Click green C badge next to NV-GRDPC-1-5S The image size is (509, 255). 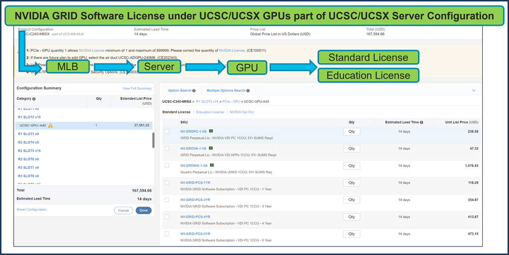(211, 131)
